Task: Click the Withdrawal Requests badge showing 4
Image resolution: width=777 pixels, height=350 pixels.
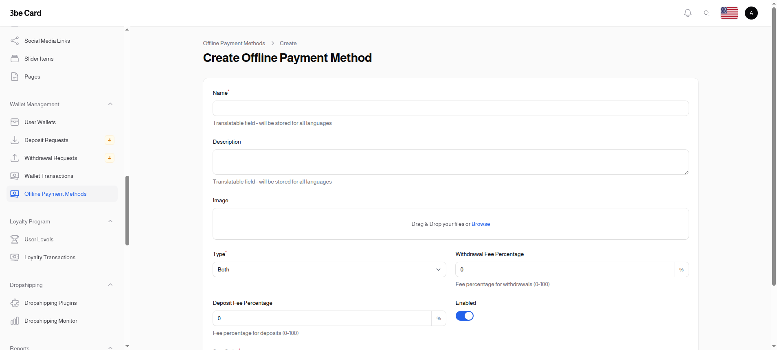Action: point(110,158)
